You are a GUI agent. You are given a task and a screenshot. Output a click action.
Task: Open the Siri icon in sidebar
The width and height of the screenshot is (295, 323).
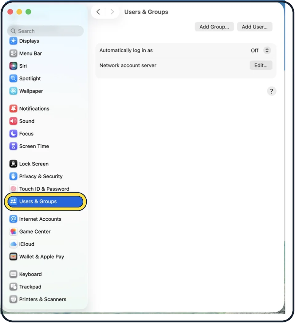click(x=14, y=66)
